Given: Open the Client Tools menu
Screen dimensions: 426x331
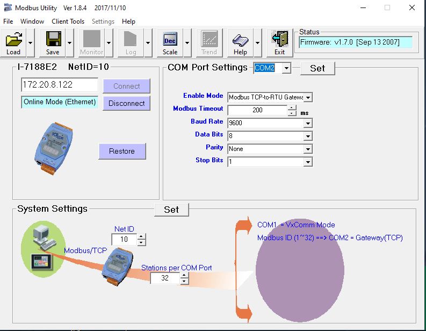Looking at the screenshot, I should (x=68, y=21).
